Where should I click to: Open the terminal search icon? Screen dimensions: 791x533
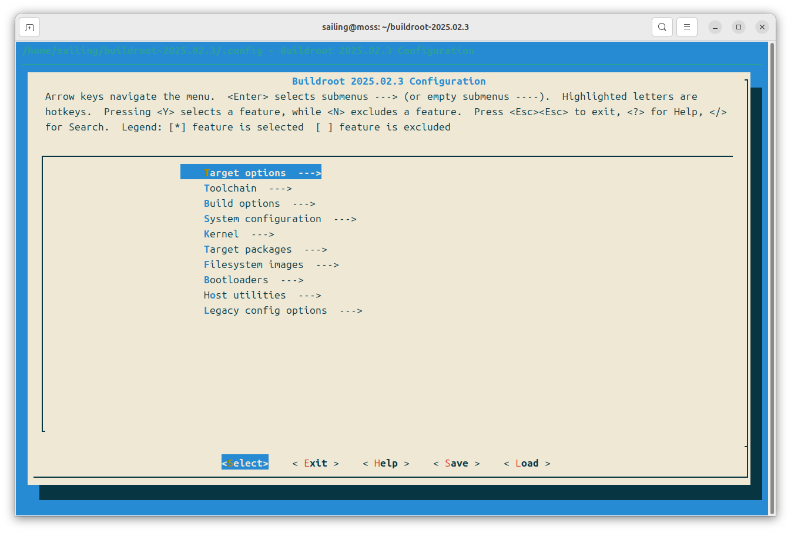coord(662,27)
